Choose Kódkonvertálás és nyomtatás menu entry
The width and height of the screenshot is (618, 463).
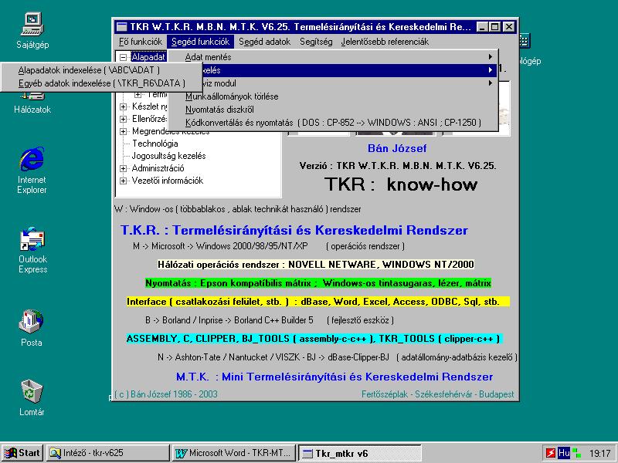[x=334, y=123]
